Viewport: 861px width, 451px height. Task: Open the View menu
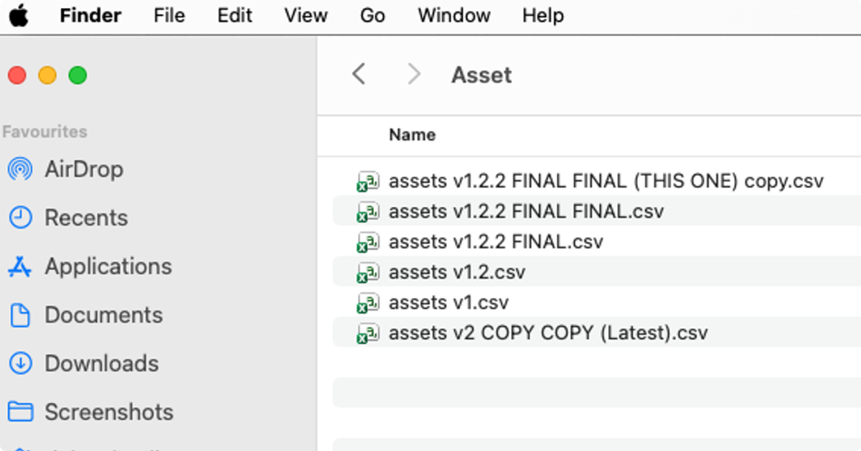click(x=305, y=14)
